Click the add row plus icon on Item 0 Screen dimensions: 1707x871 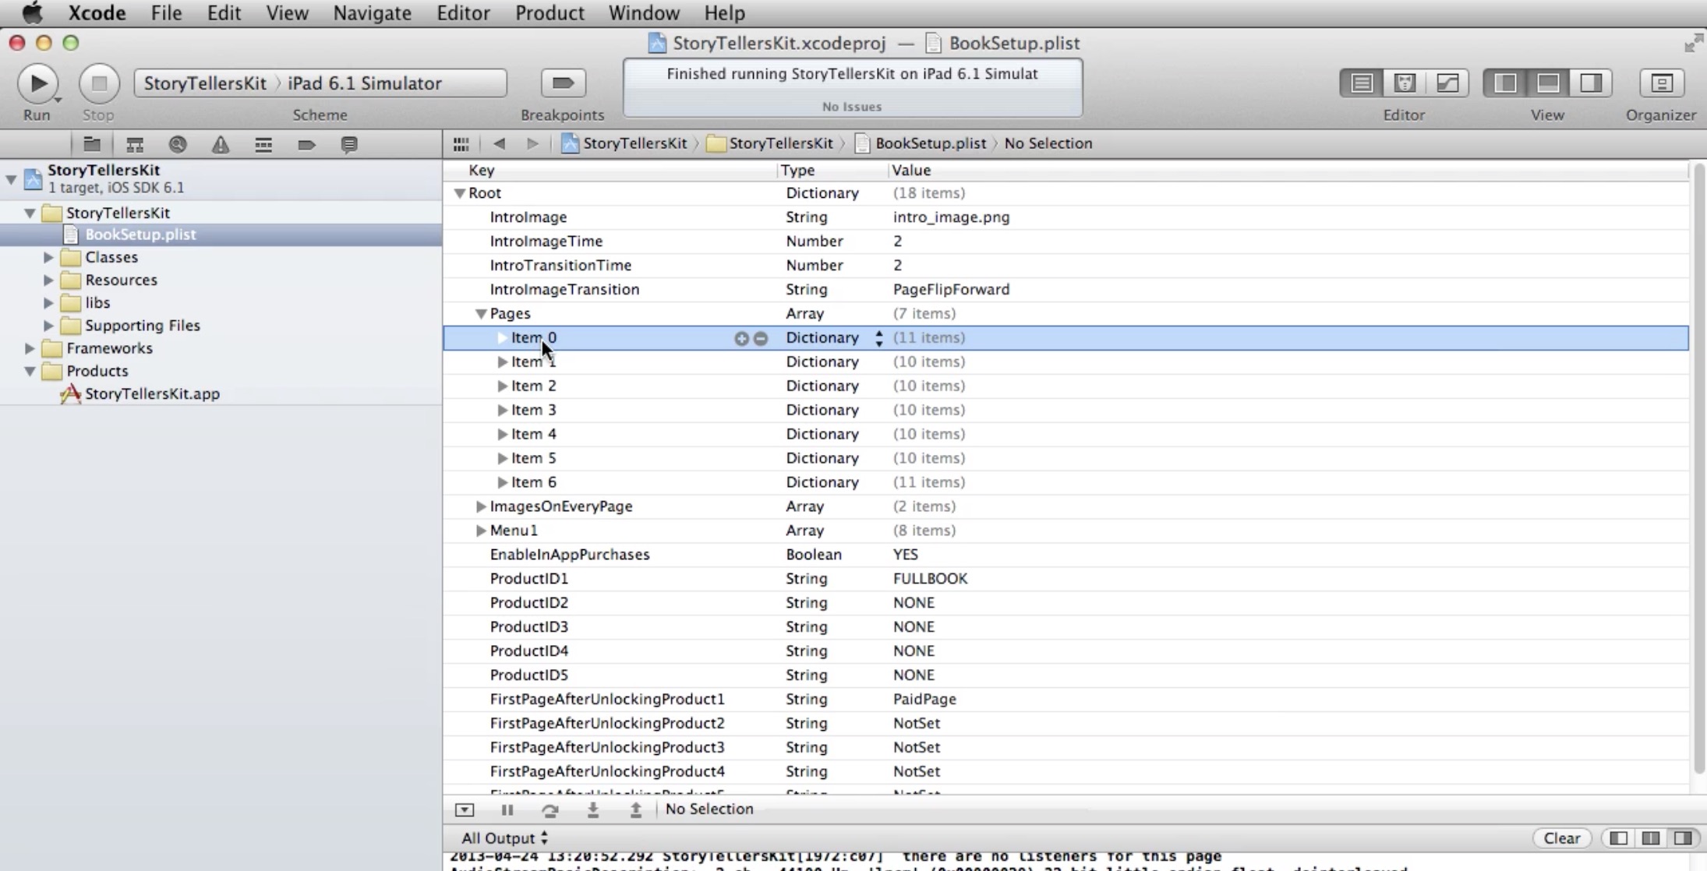pos(740,338)
